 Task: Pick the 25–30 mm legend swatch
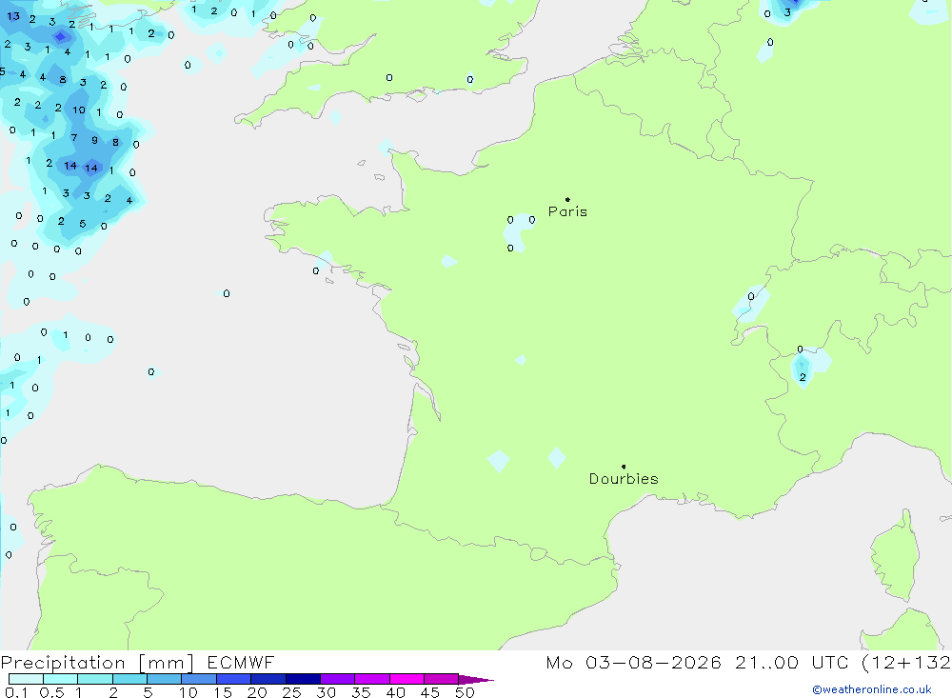303,679
